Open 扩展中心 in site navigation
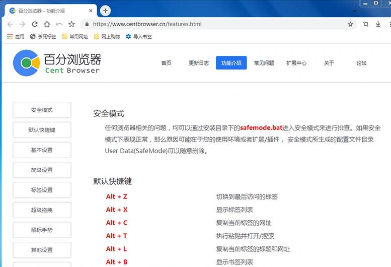The width and height of the screenshot is (391, 267). pos(296,63)
